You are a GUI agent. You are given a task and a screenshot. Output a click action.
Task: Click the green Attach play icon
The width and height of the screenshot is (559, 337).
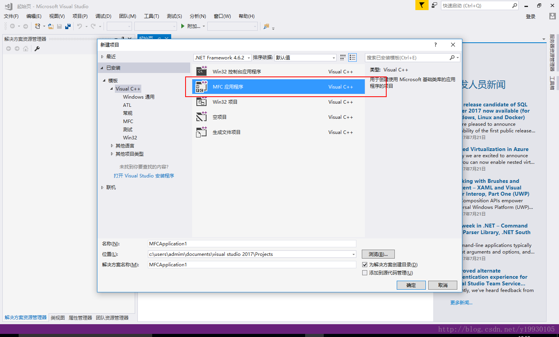tap(182, 26)
